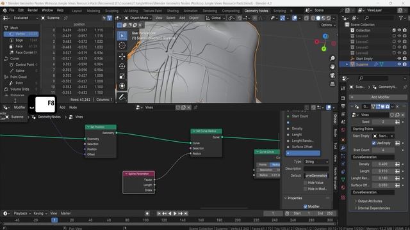
Task: Toggle visibility eye for Collection
Action: (x=399, y=30)
